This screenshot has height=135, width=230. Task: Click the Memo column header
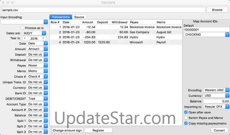169,22
